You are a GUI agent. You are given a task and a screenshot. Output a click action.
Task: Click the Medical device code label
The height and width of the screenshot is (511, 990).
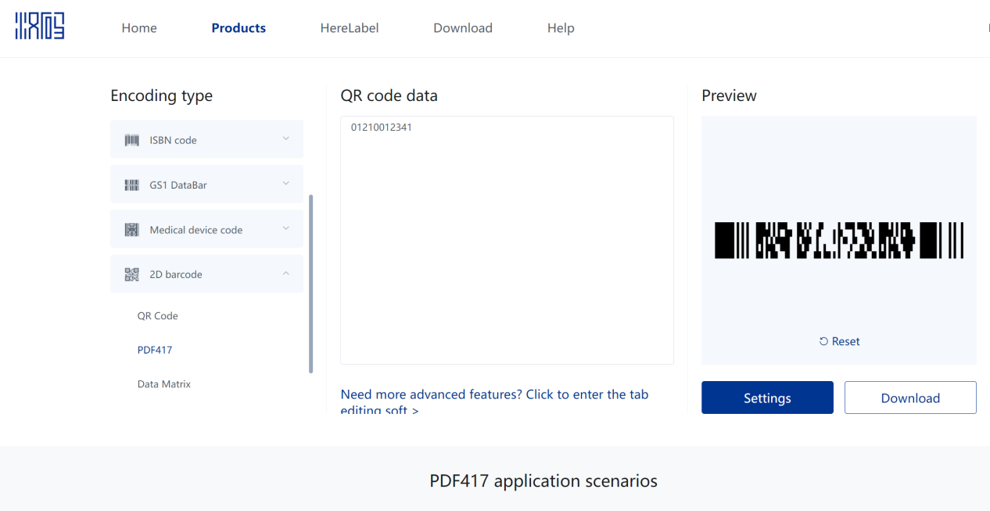tap(196, 230)
